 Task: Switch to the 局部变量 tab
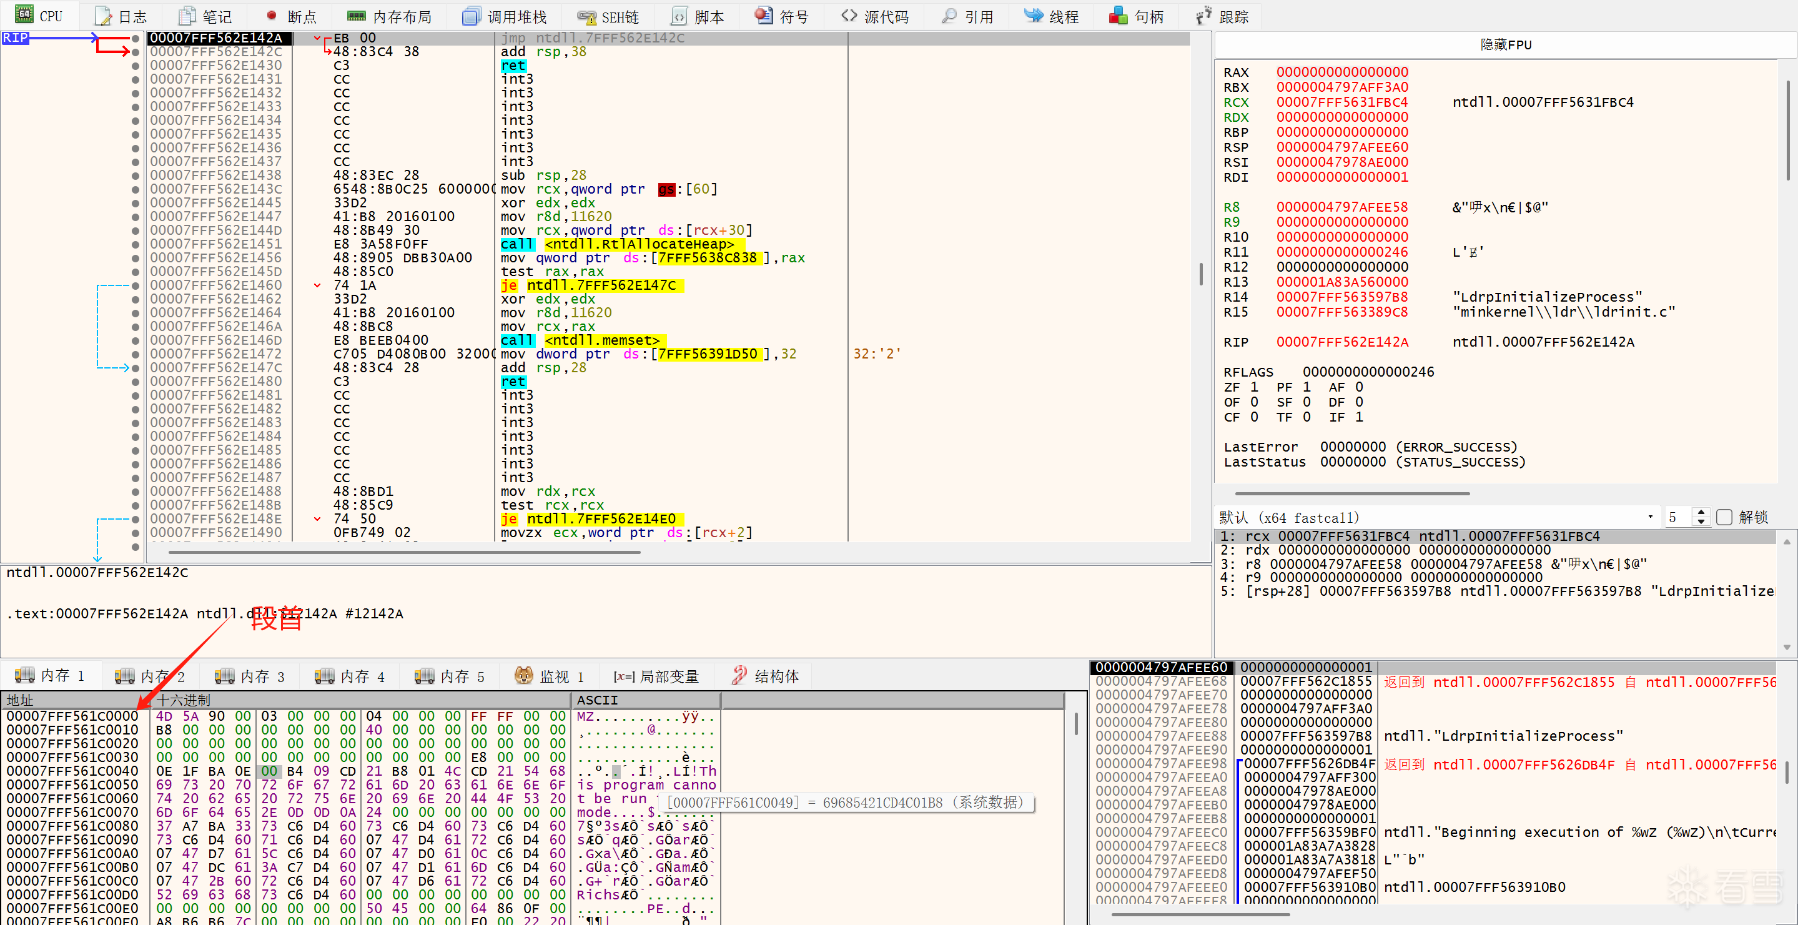click(x=656, y=676)
